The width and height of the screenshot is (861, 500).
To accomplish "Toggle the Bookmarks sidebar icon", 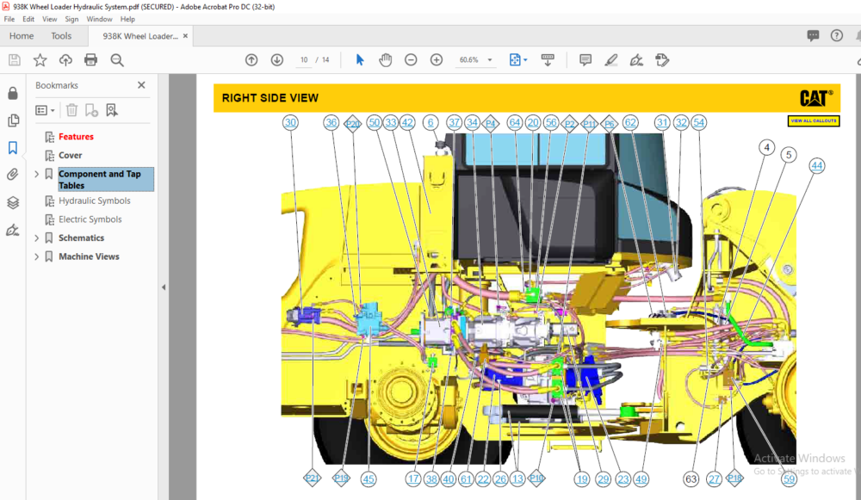I will (13, 147).
